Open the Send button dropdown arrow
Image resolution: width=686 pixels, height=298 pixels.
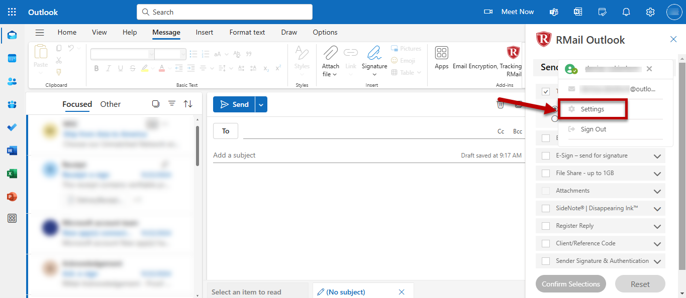point(261,104)
